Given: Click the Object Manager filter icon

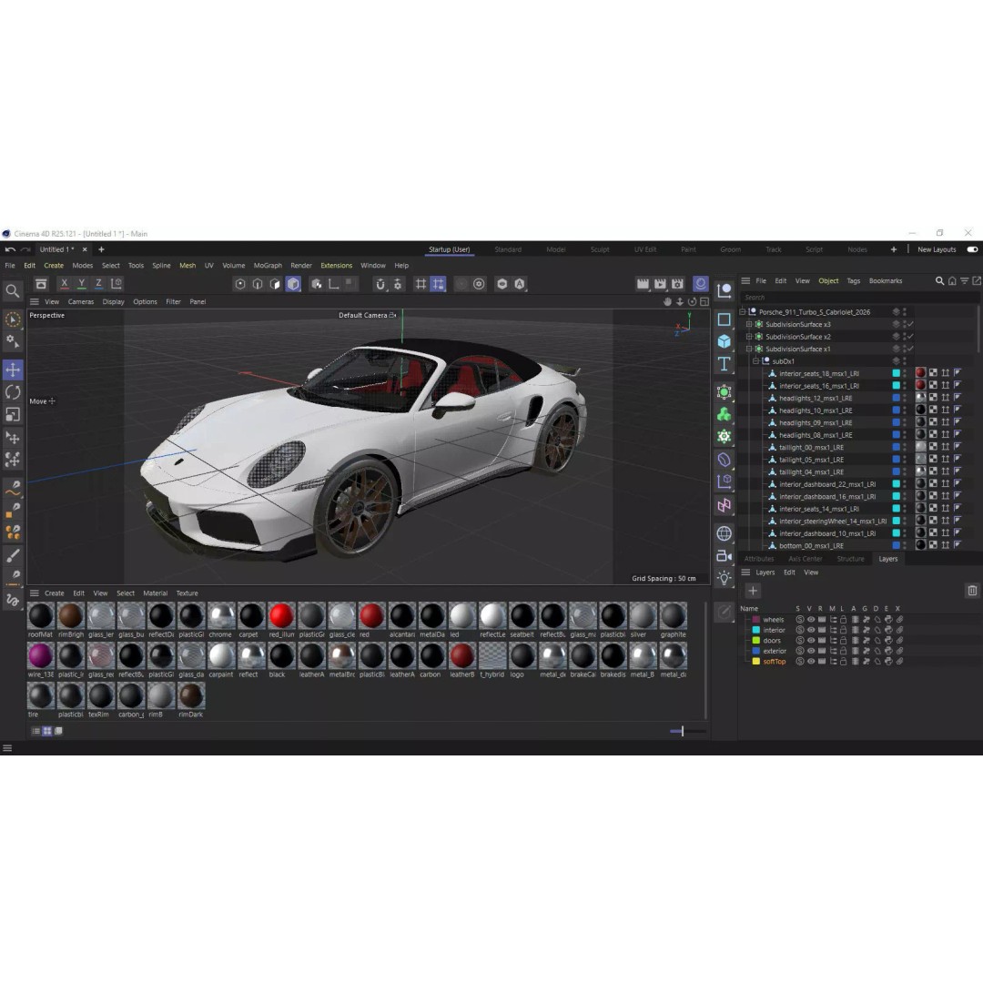Looking at the screenshot, I should click(x=964, y=281).
